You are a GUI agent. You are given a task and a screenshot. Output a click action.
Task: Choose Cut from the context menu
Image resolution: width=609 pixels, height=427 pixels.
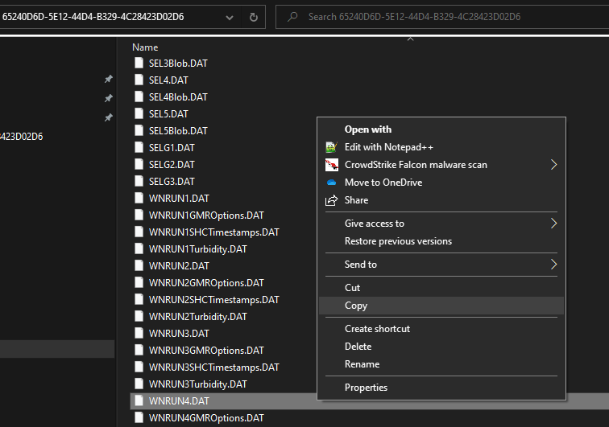point(352,288)
